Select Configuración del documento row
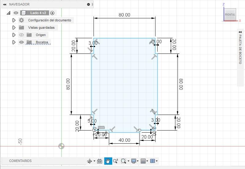Screen dimensions: 245x169 (46, 20)
